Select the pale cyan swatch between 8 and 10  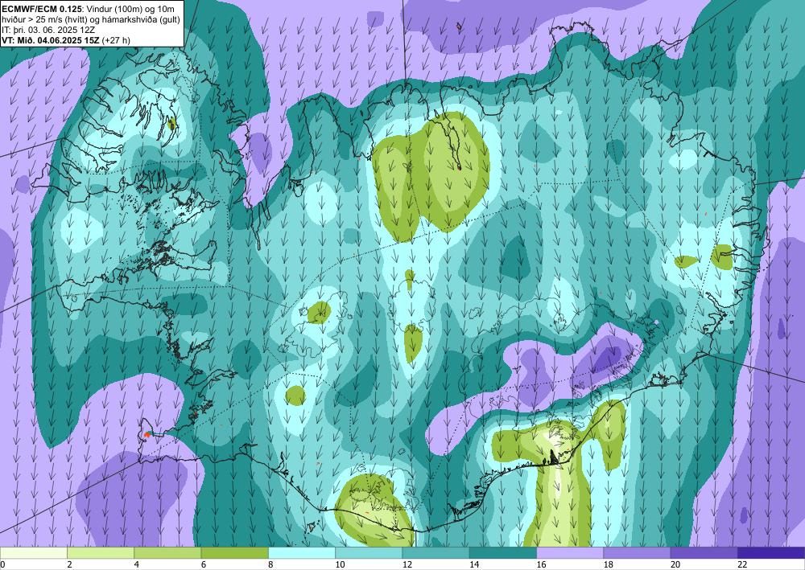pos(302,553)
